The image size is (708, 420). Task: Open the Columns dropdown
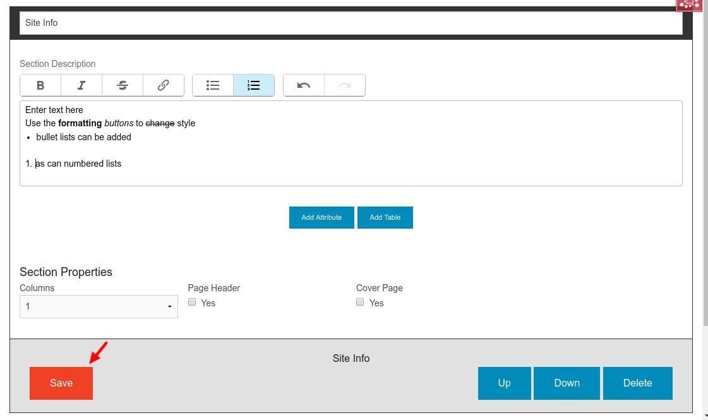coord(99,306)
